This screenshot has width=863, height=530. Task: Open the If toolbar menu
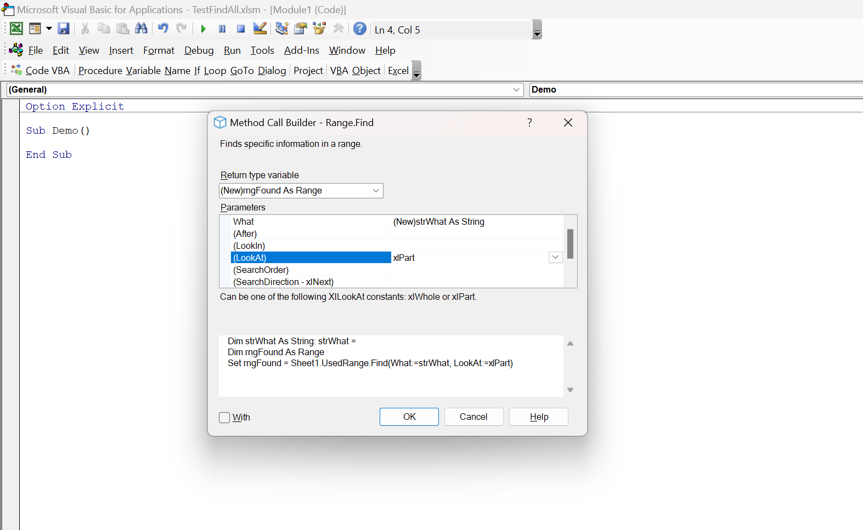(x=197, y=71)
